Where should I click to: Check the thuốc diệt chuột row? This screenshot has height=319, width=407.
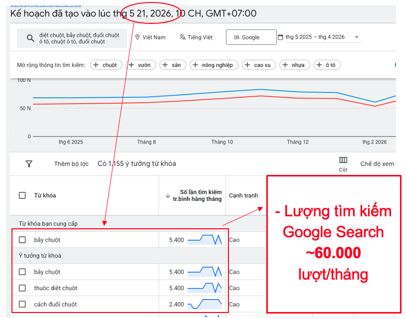pyautogui.click(x=22, y=288)
